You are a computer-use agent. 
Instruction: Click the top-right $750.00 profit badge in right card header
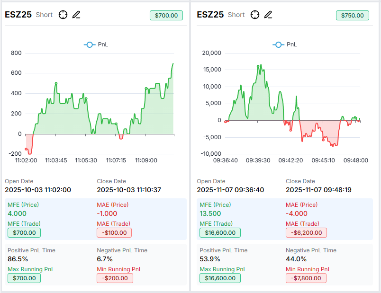point(353,15)
